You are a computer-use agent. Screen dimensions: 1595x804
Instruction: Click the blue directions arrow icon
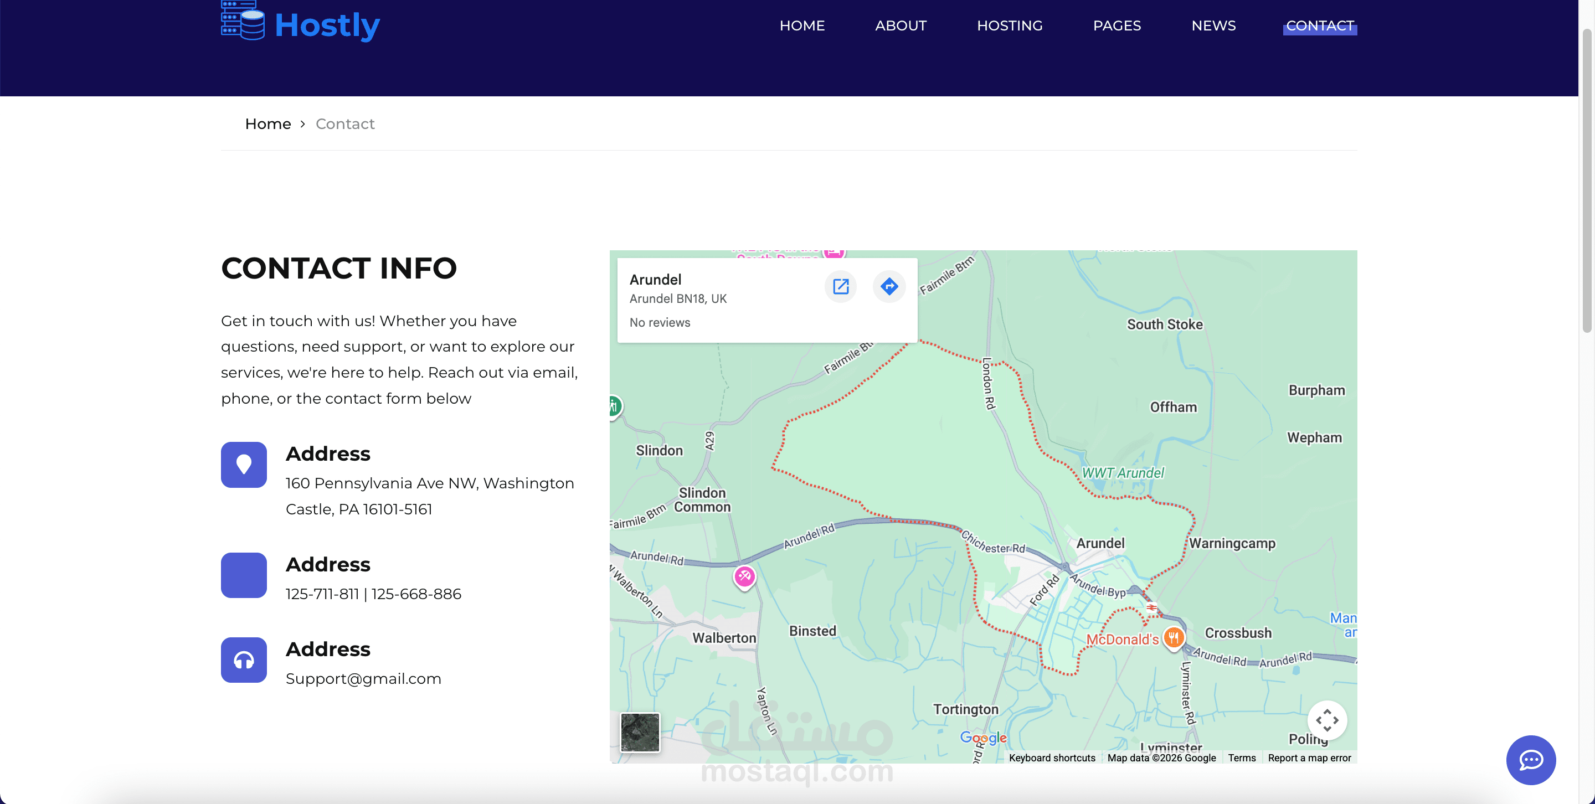(888, 287)
